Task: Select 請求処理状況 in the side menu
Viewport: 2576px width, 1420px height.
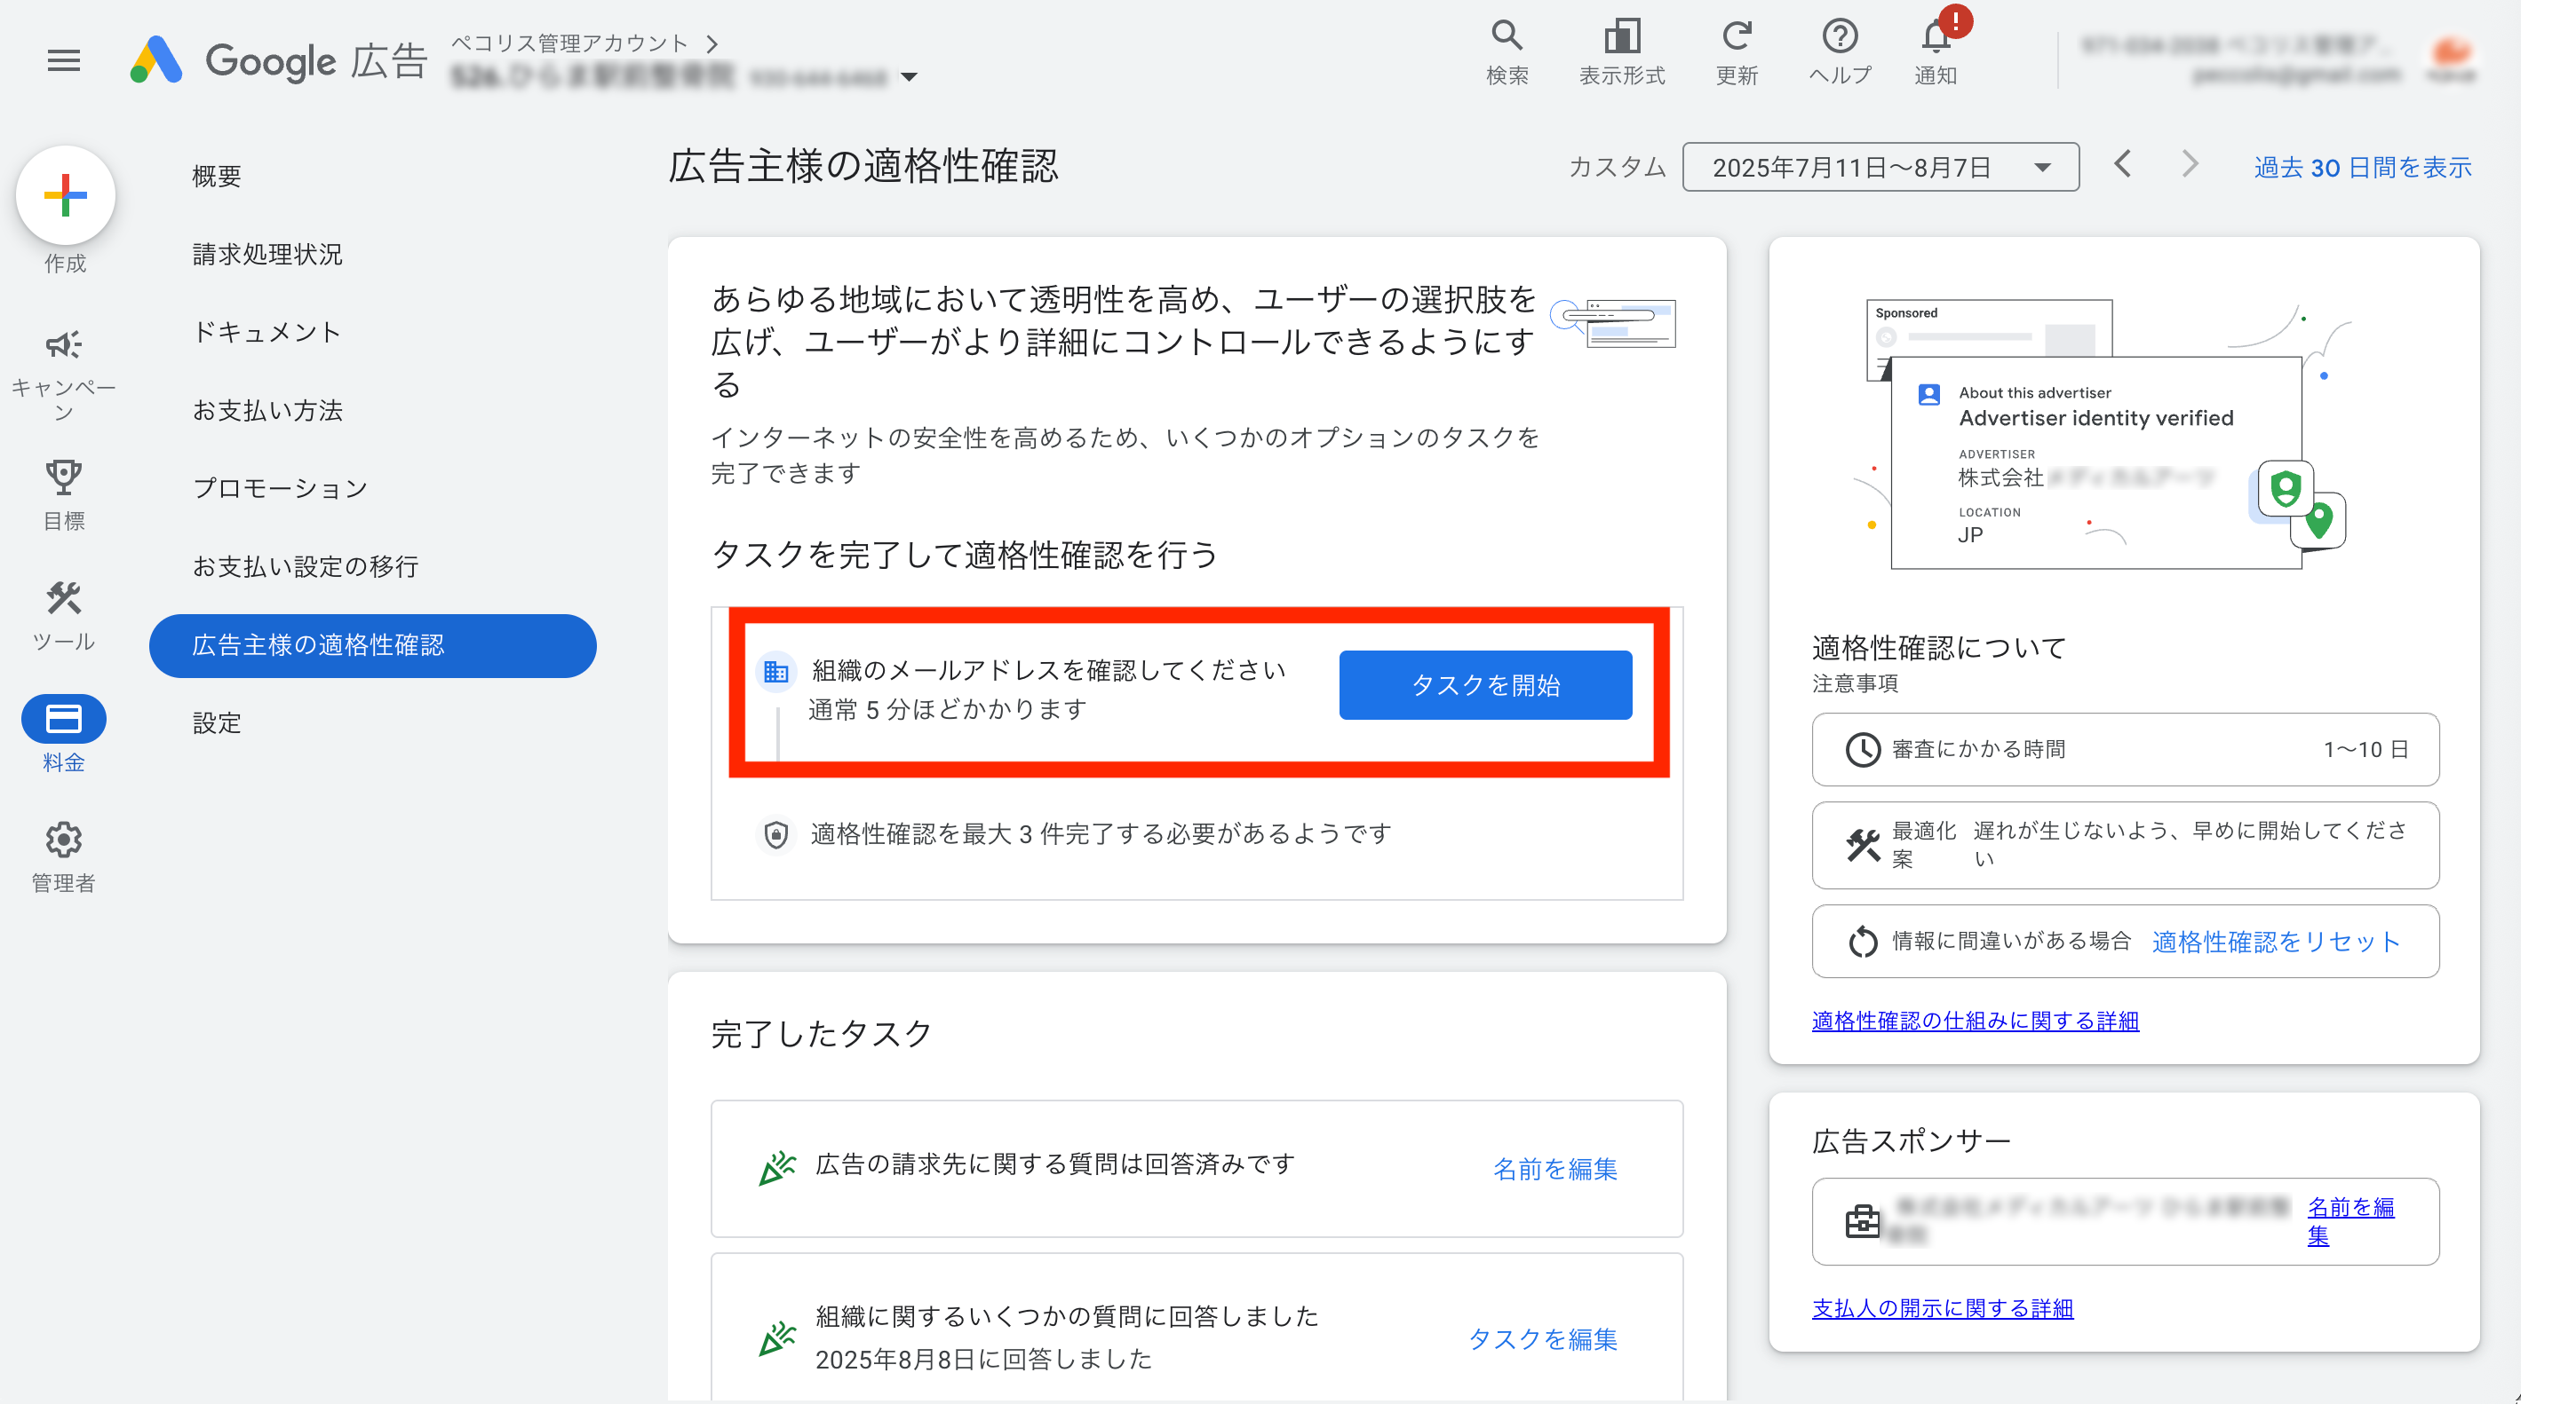Action: (267, 255)
